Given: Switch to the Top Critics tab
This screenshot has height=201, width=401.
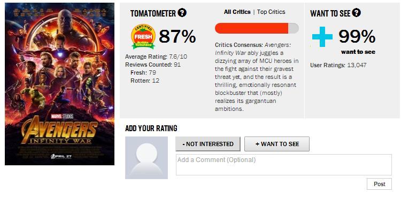Looking at the screenshot, I should coord(271,12).
